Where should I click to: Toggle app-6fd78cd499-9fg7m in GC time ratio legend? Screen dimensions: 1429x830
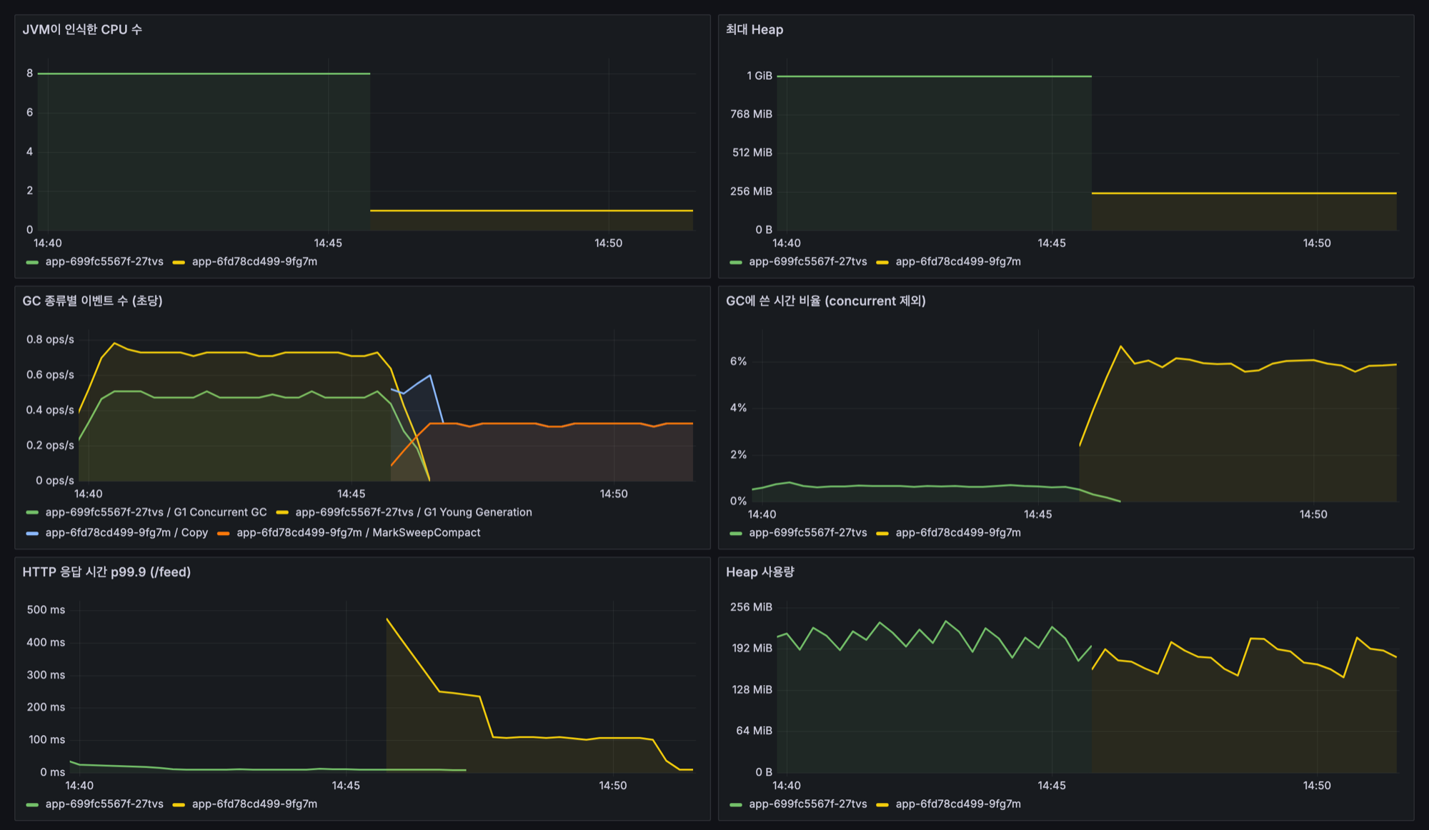[x=958, y=533]
